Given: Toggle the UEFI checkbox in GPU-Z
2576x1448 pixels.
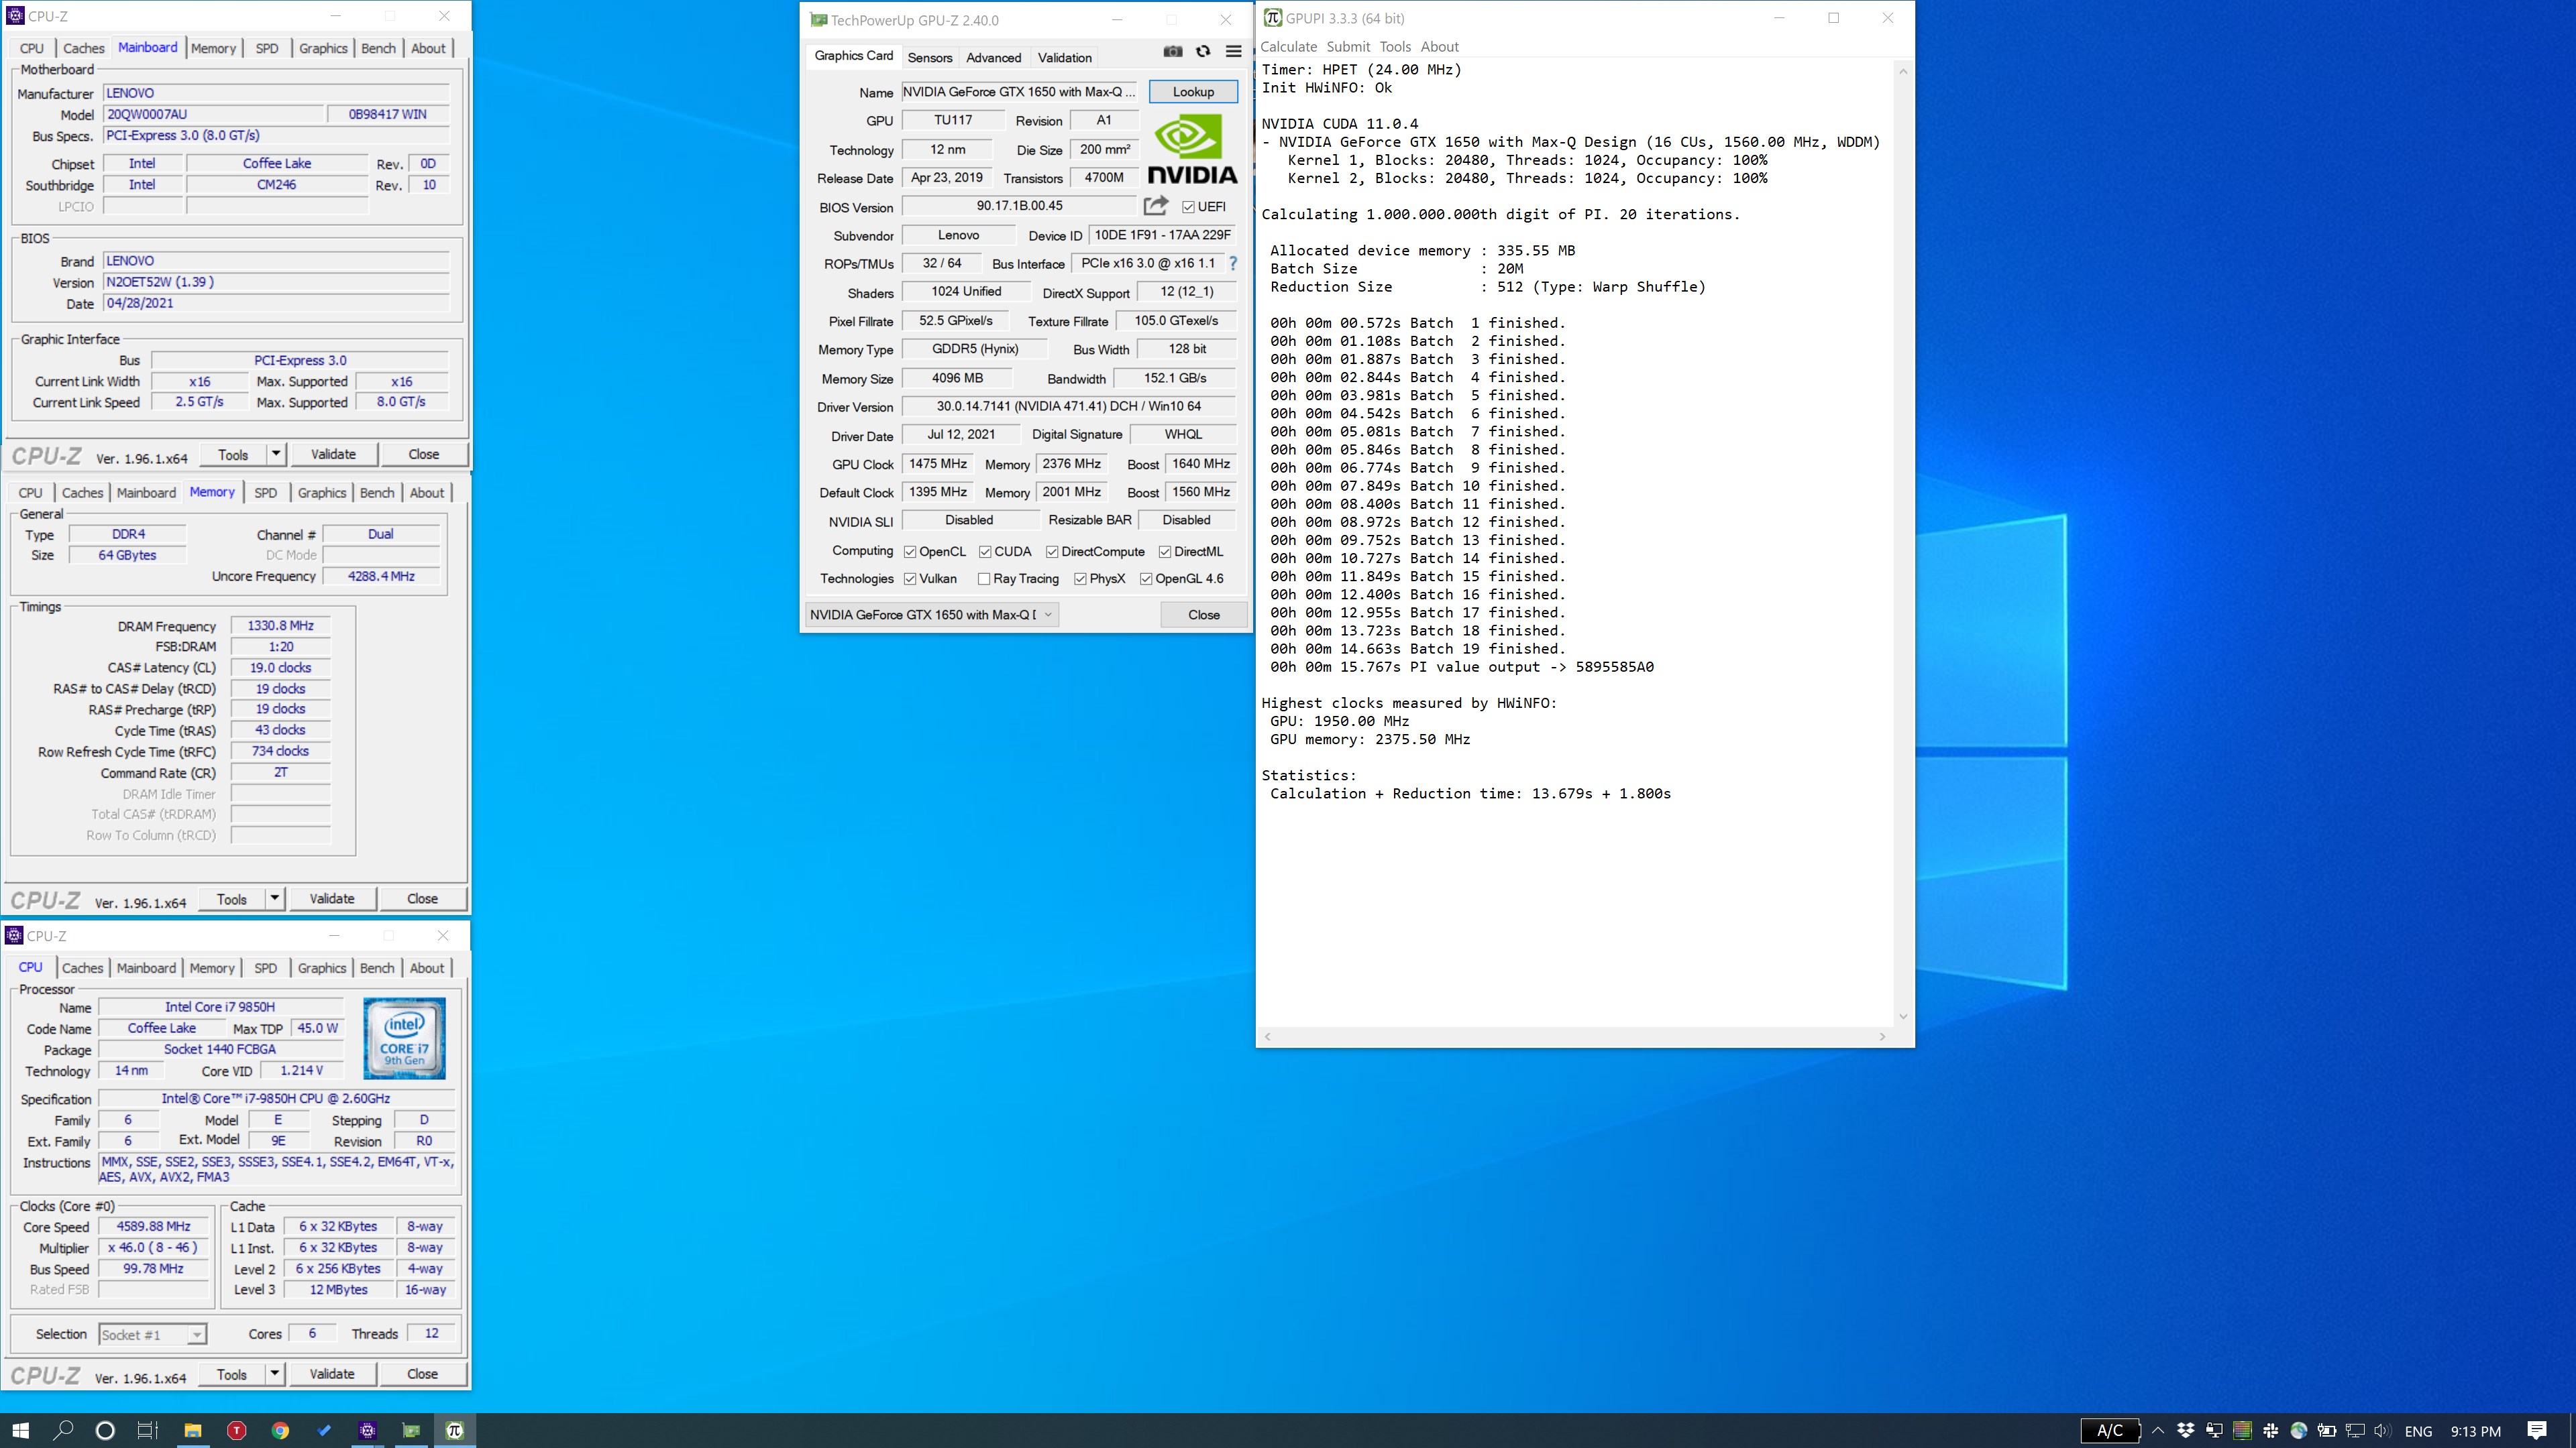Looking at the screenshot, I should pyautogui.click(x=1188, y=207).
